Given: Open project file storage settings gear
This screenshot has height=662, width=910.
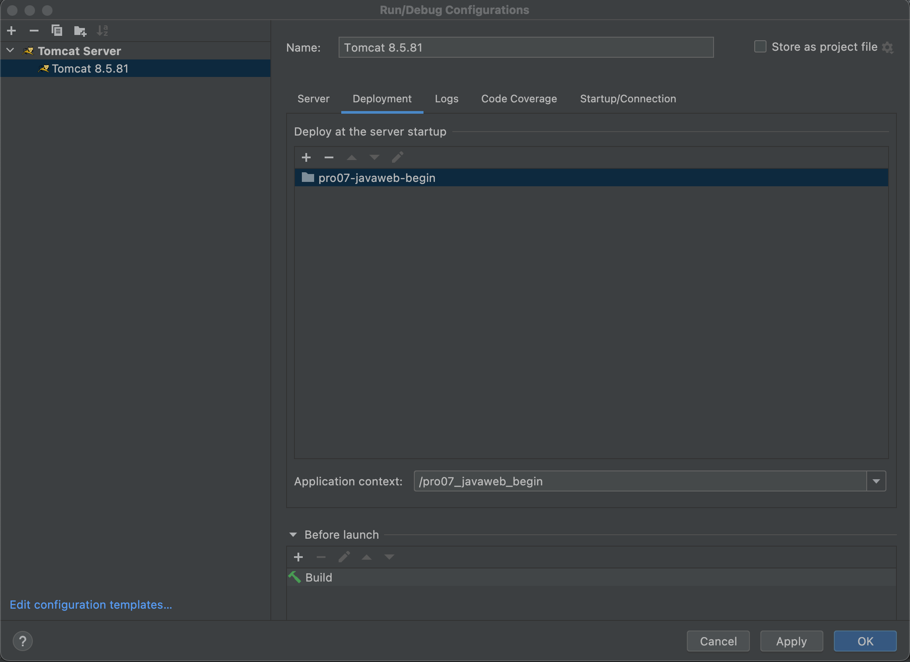Looking at the screenshot, I should (888, 47).
